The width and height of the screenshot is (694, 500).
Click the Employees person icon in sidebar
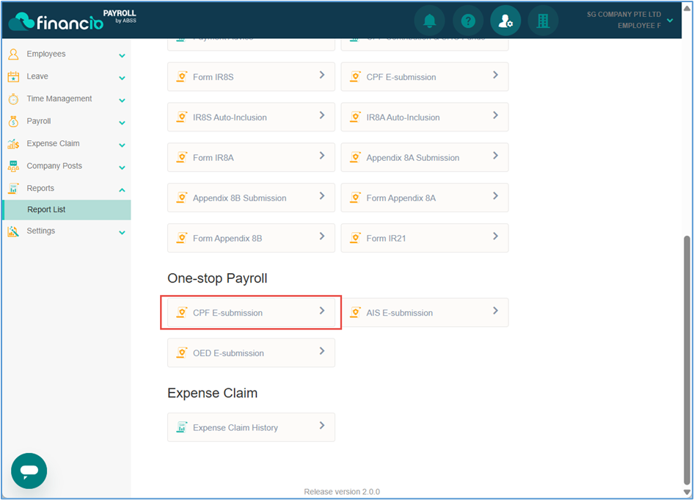[x=13, y=54]
